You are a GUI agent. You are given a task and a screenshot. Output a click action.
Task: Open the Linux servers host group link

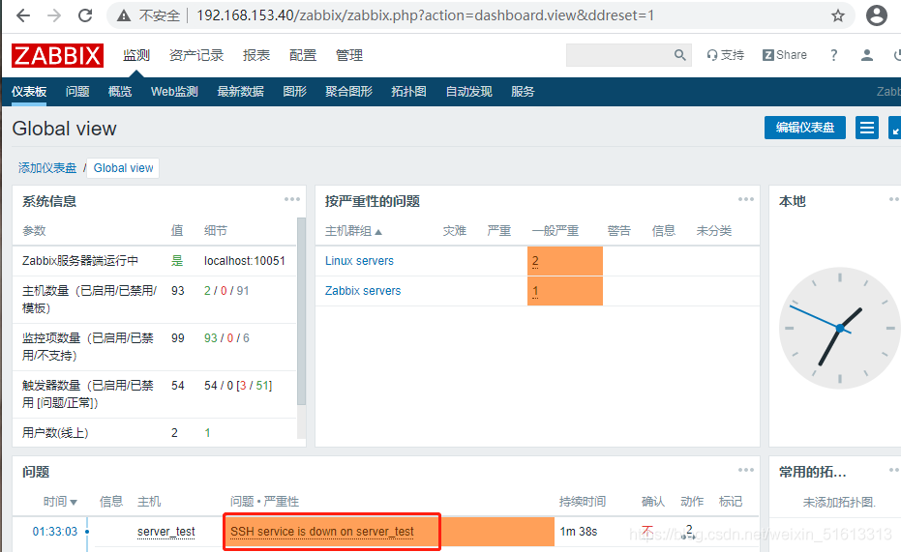(x=359, y=261)
